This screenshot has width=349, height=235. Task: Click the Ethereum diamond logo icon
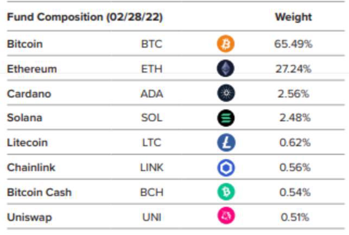pos(226,68)
